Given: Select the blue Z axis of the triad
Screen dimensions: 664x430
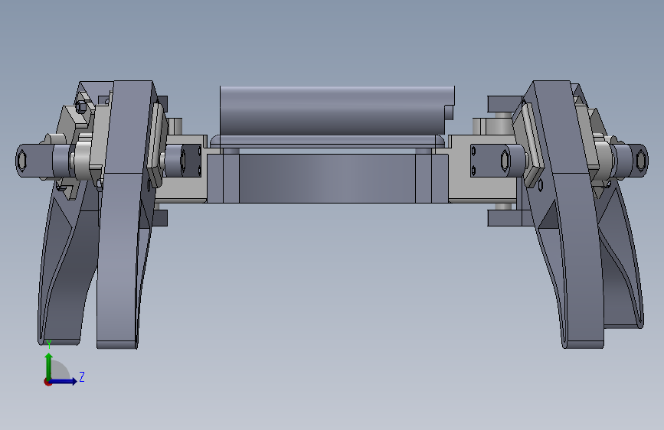Looking at the screenshot, I should tap(64, 381).
